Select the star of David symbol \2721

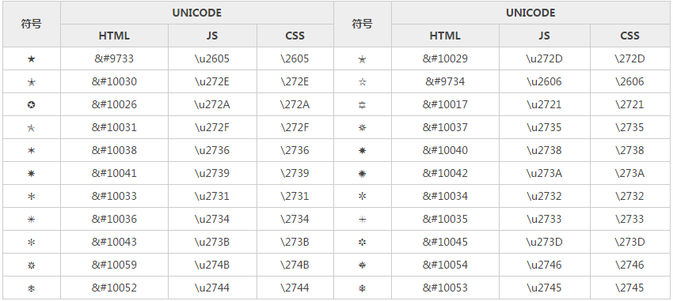click(363, 105)
